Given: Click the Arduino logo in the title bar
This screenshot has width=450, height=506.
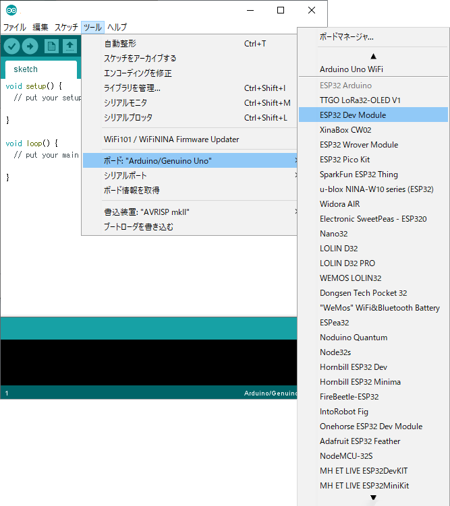Looking at the screenshot, I should tap(11, 10).
